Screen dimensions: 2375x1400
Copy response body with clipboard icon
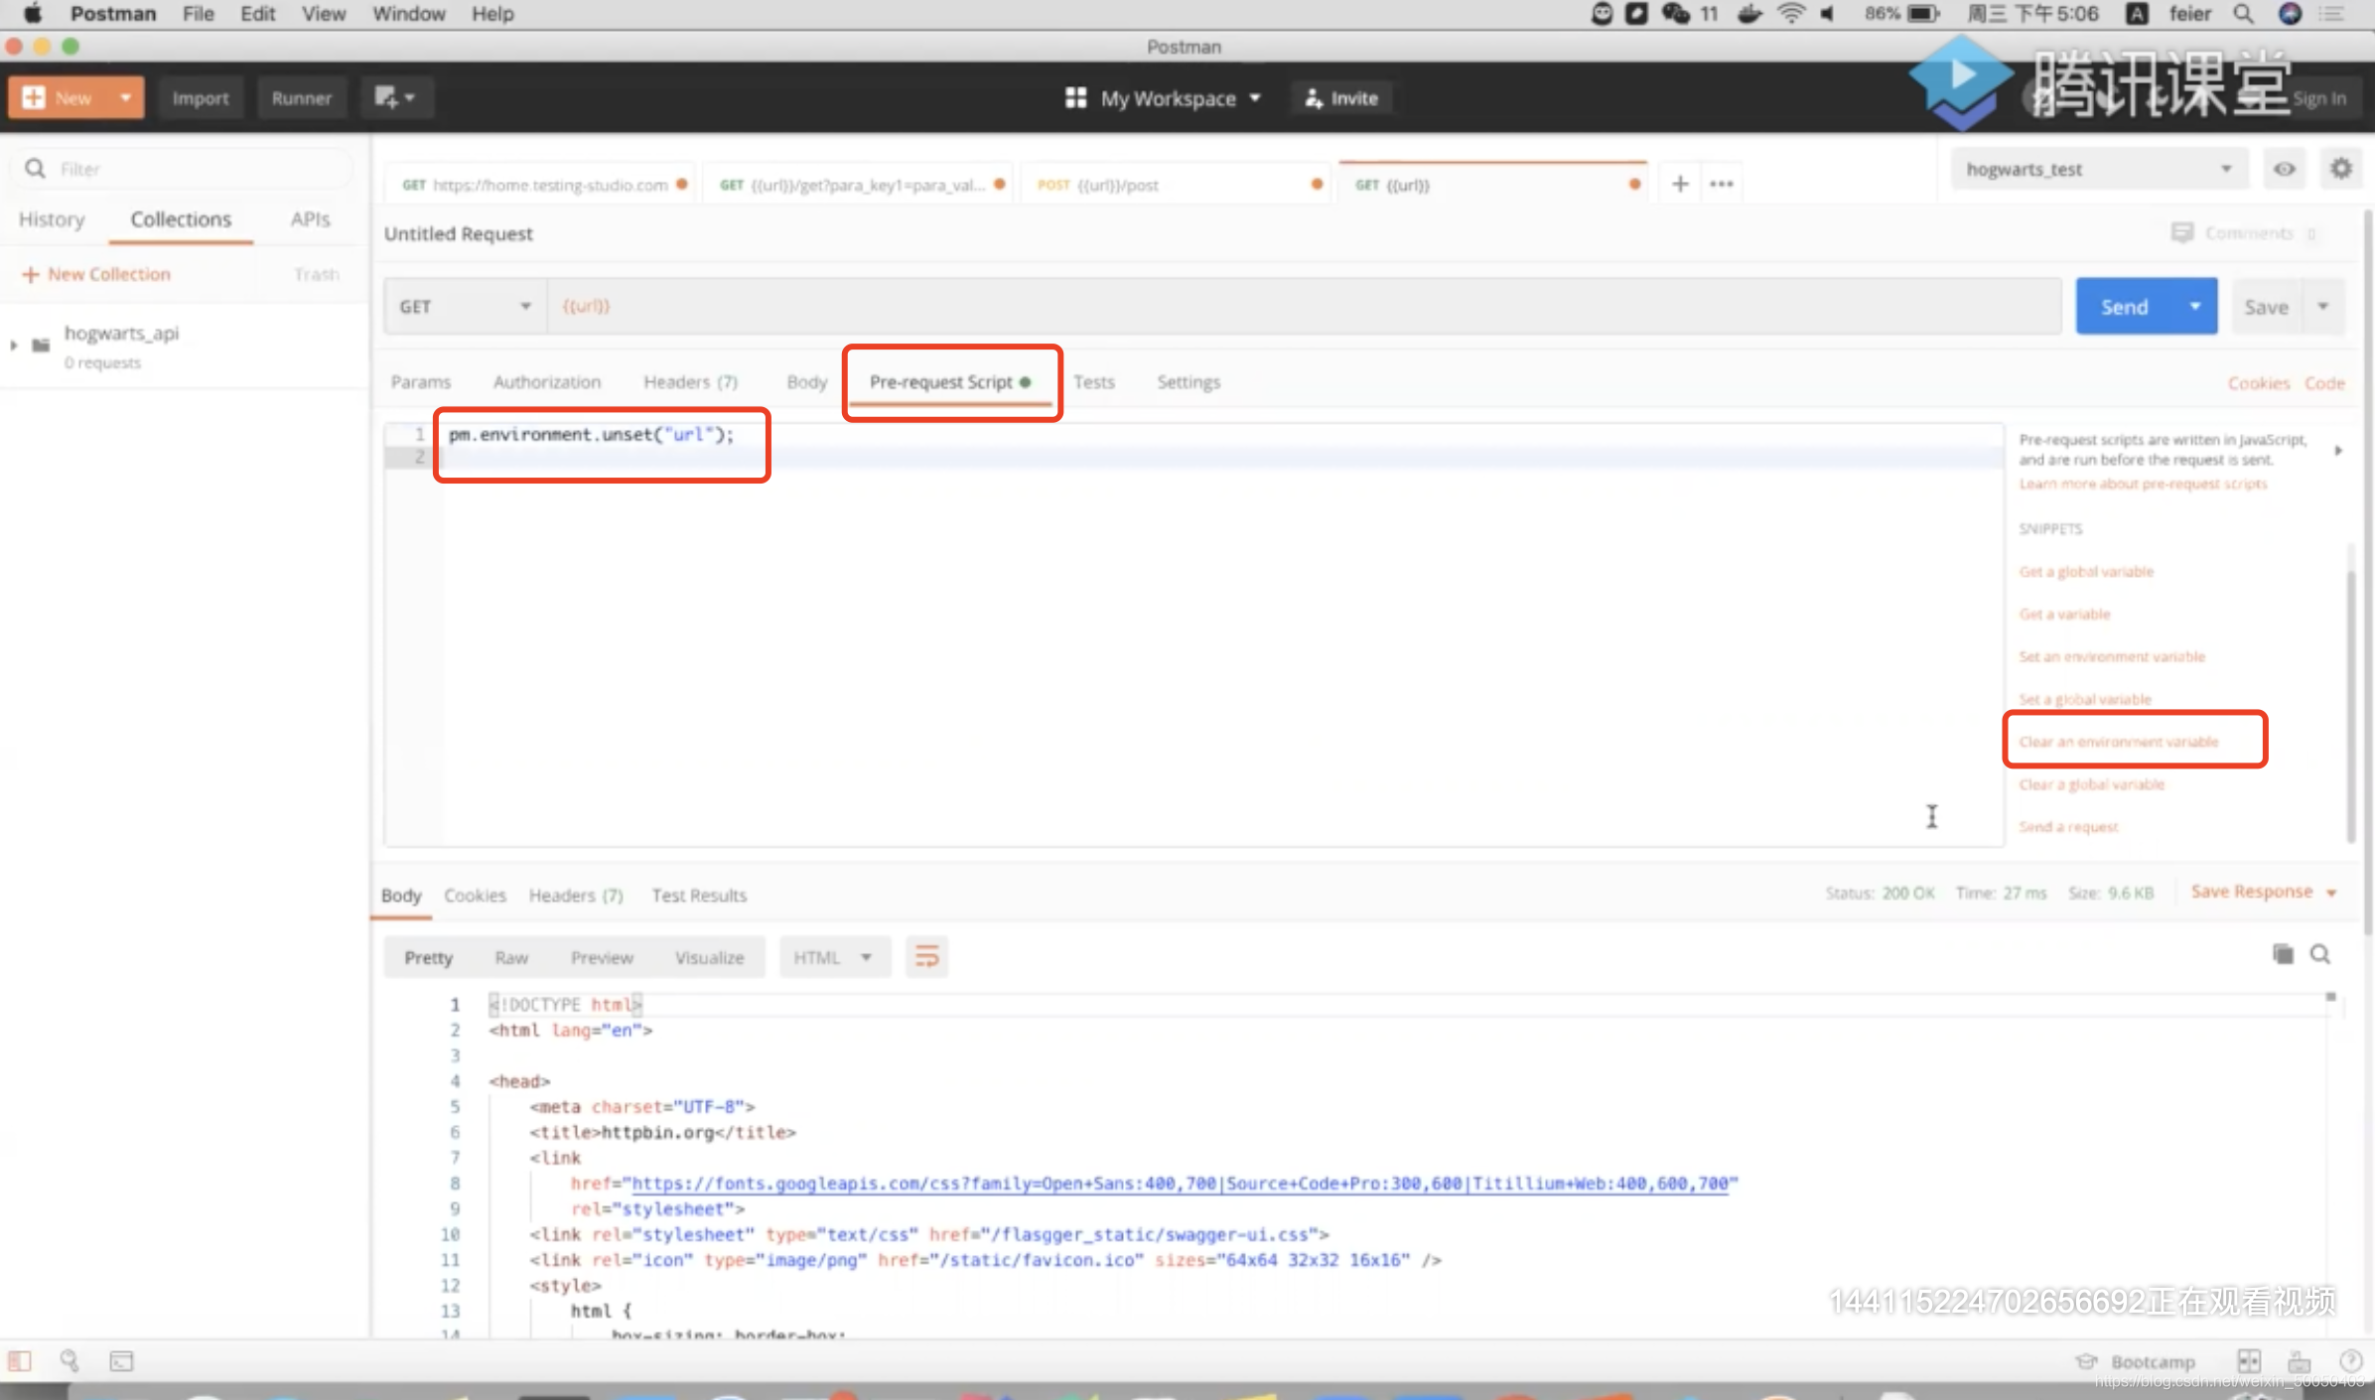point(2283,954)
